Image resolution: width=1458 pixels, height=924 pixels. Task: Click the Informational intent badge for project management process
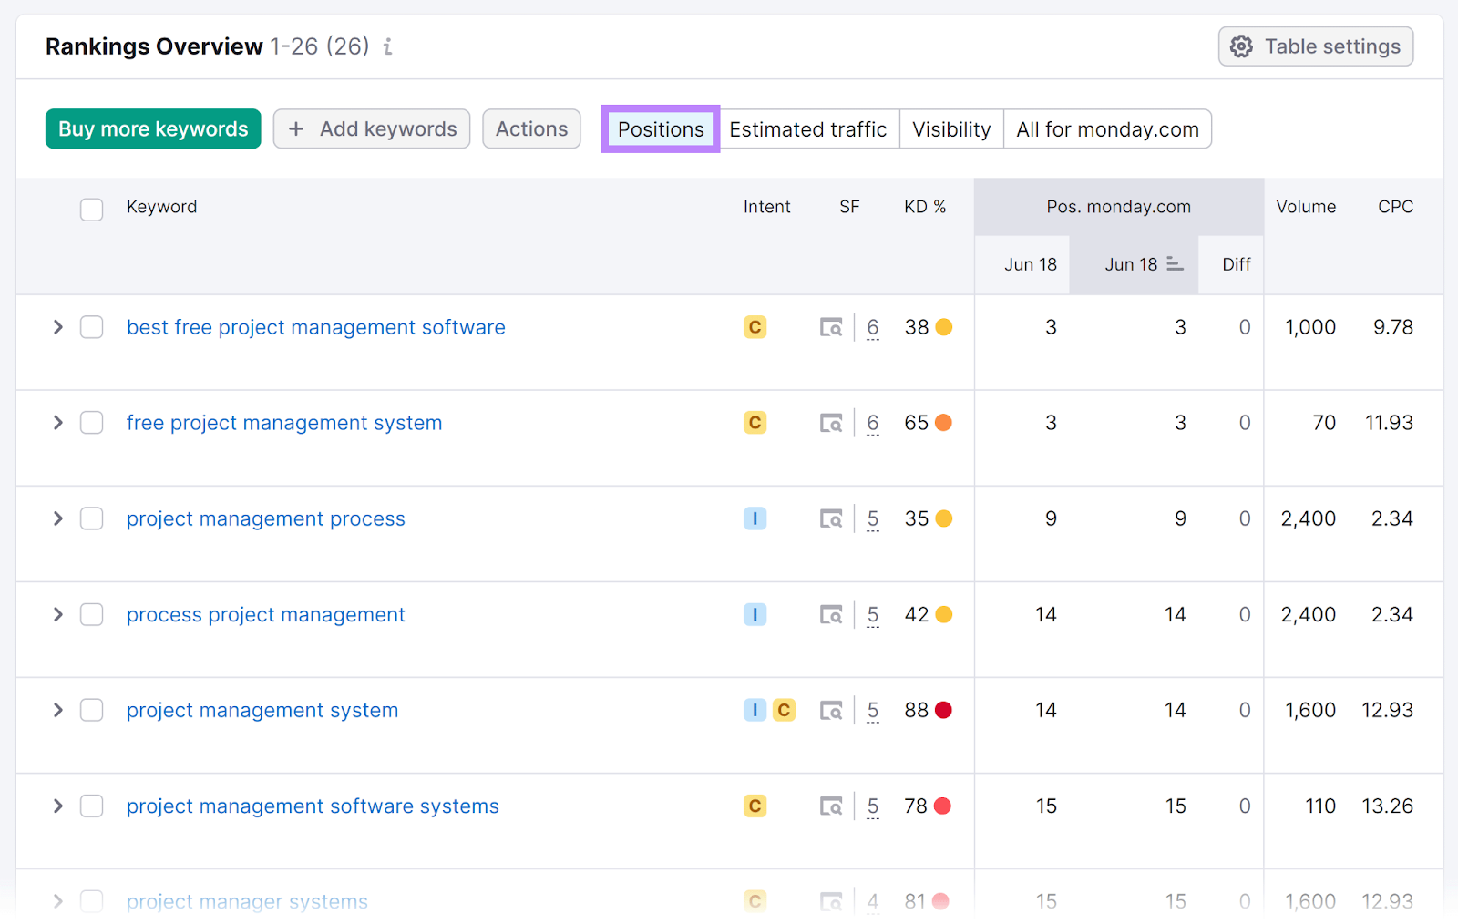(754, 518)
